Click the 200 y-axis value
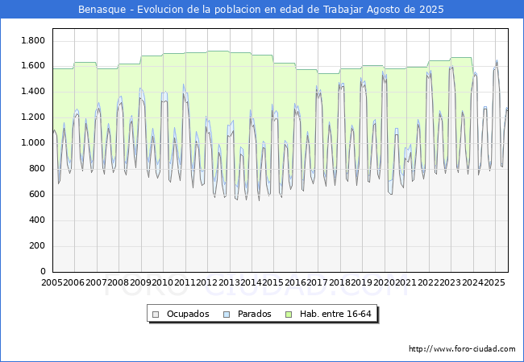 click(x=37, y=246)
